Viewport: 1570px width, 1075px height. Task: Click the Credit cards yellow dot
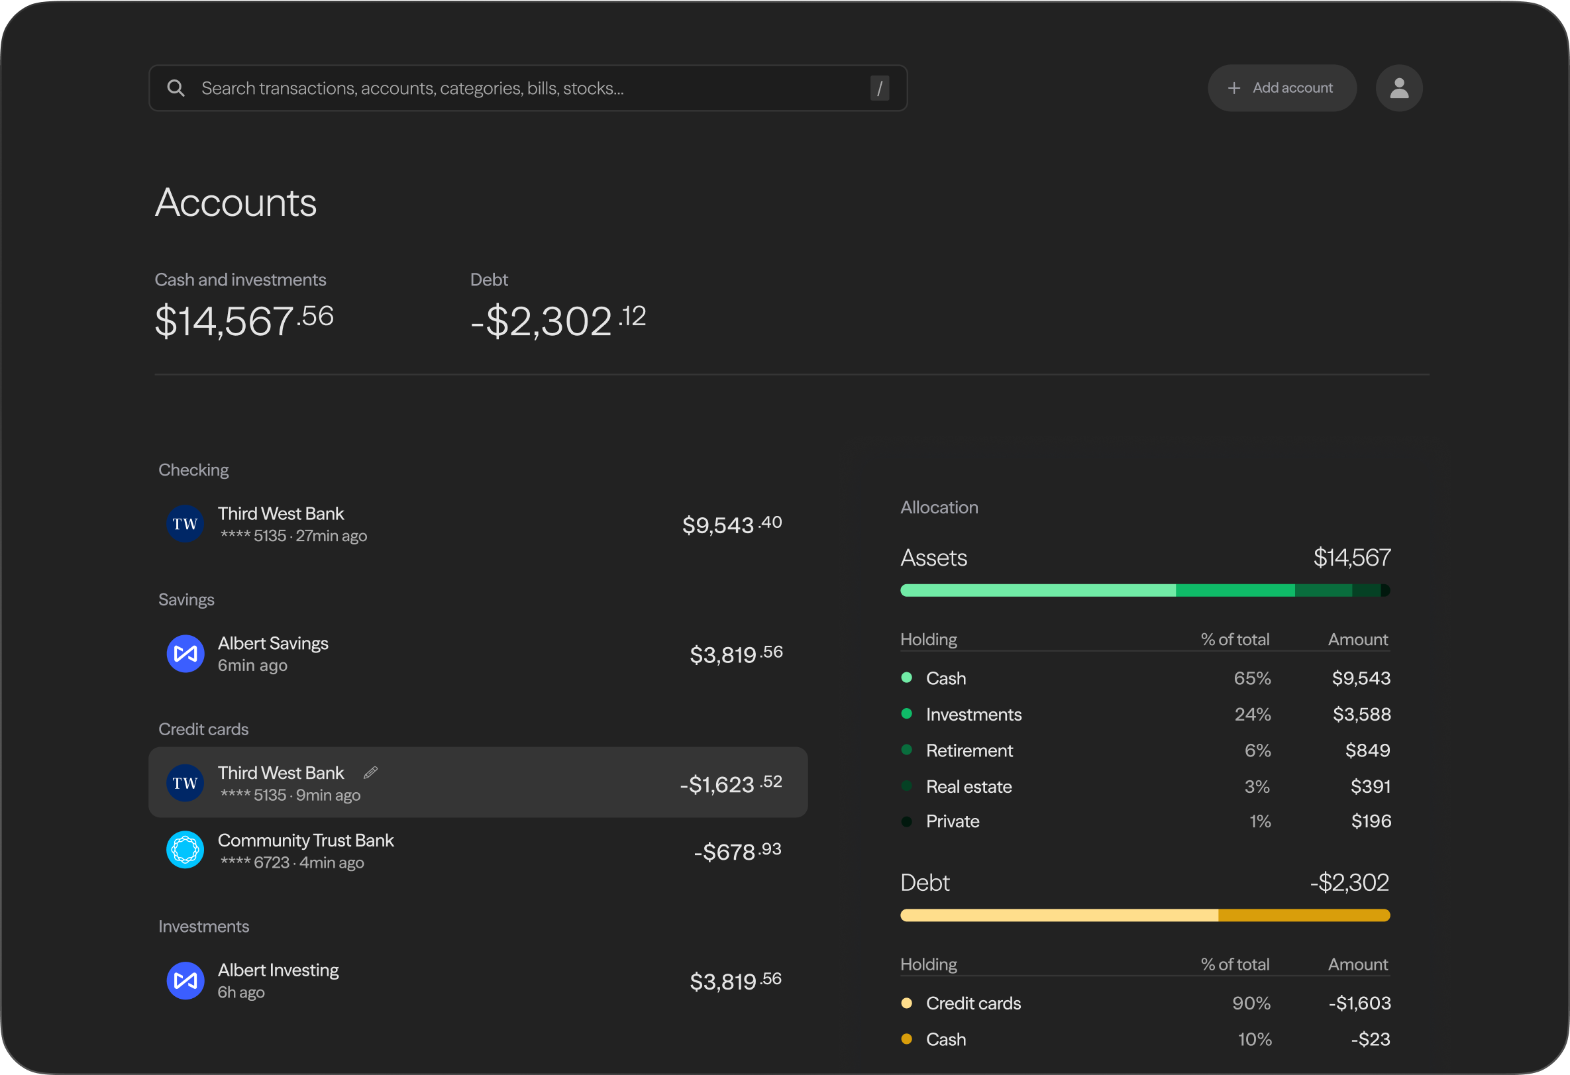tap(907, 1003)
